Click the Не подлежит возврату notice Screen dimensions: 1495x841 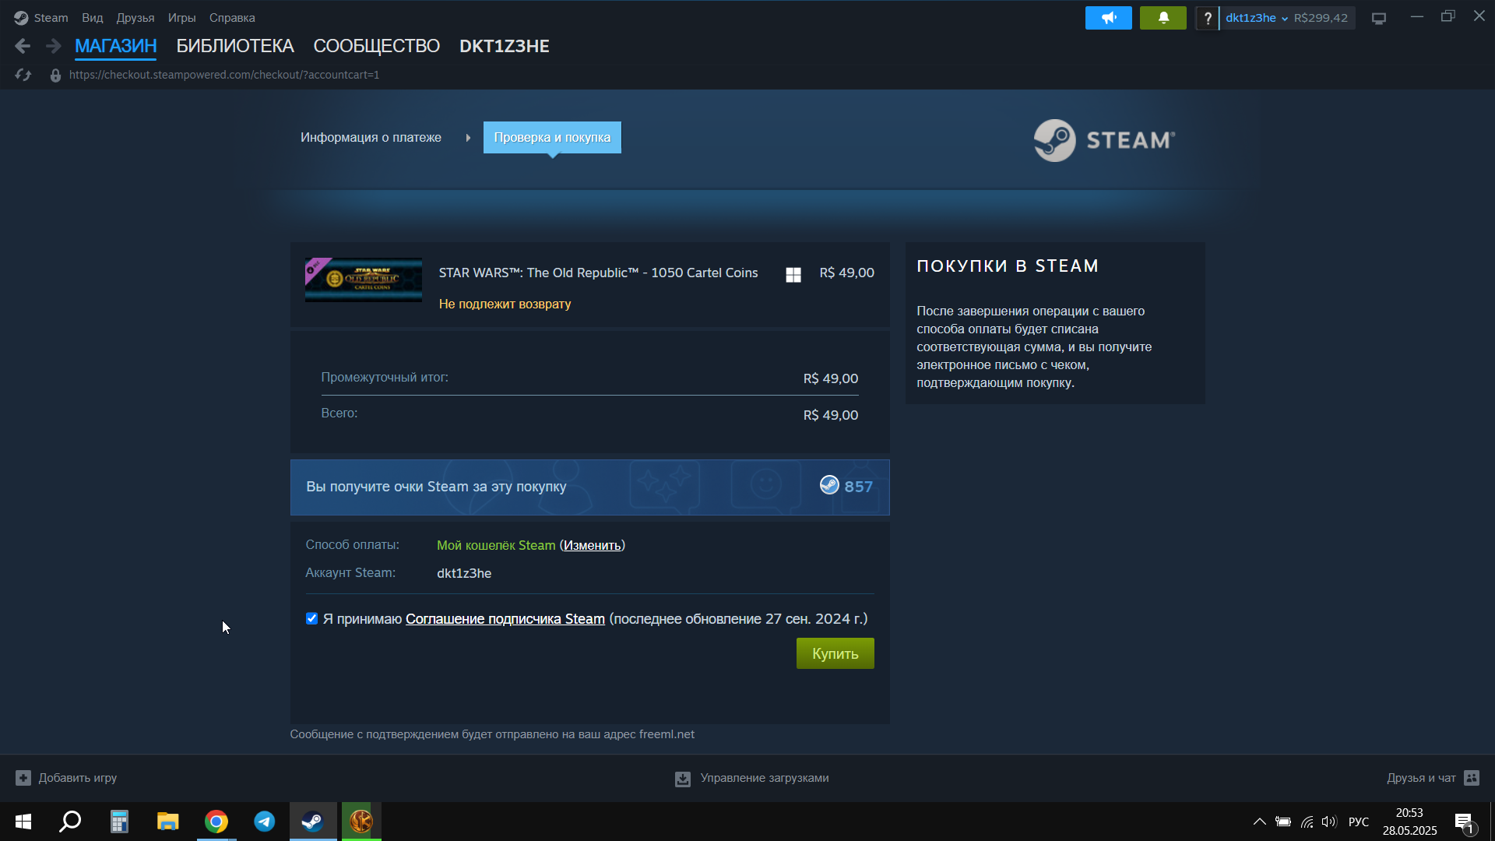tap(505, 304)
